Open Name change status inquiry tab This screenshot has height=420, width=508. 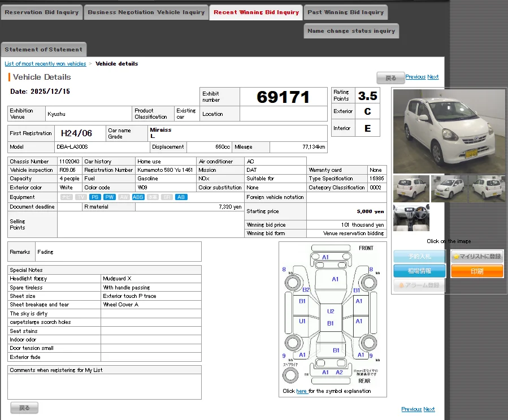coord(351,31)
